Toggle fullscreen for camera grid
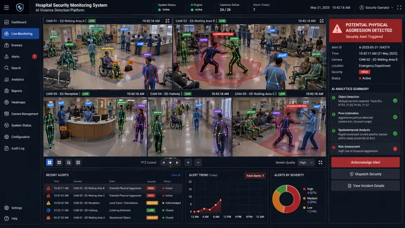This screenshot has width=405, height=228. 320,163
